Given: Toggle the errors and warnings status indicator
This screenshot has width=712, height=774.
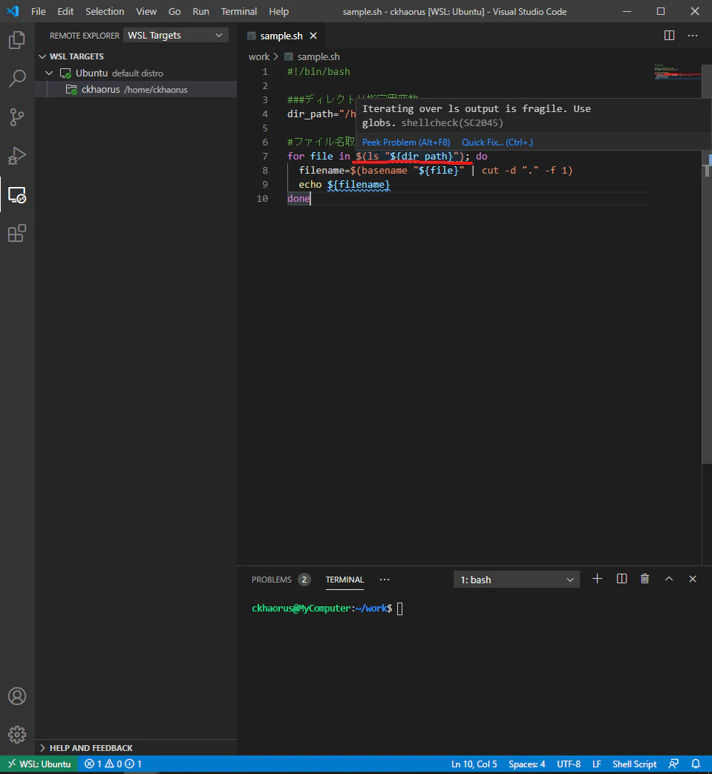Looking at the screenshot, I should pos(113,764).
